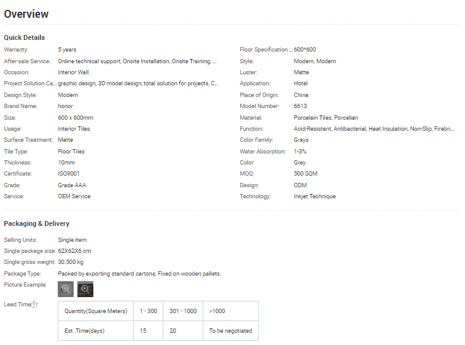The height and width of the screenshot is (345, 465).
Task: Click the Overview section heading
Action: tap(26, 14)
